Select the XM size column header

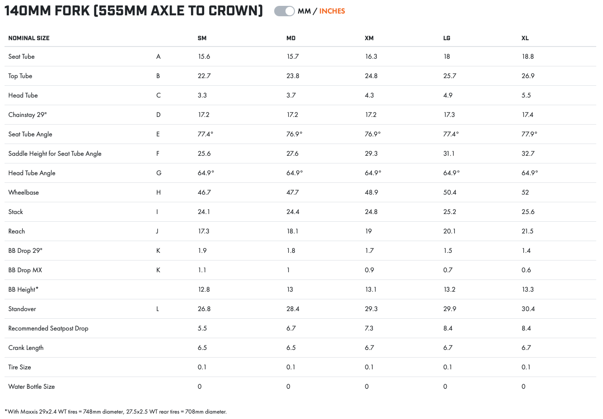tap(369, 38)
